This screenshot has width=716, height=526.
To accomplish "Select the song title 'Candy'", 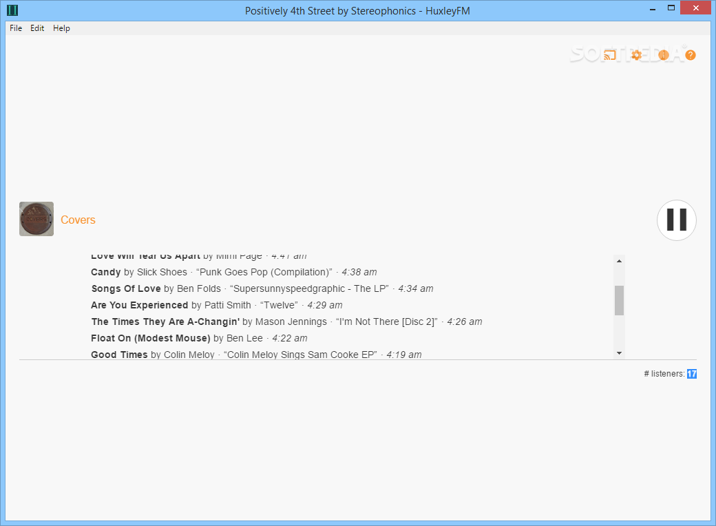I will pyautogui.click(x=106, y=272).
